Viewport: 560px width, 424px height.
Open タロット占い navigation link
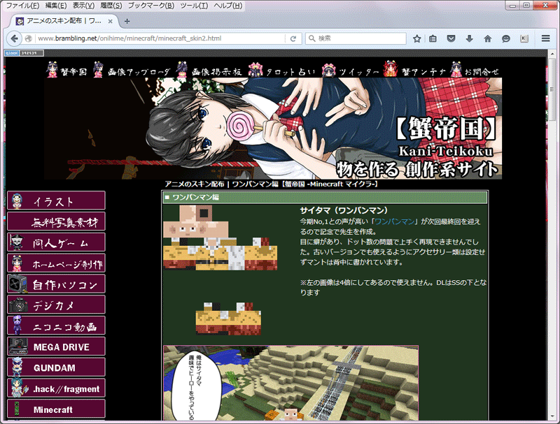pyautogui.click(x=282, y=70)
